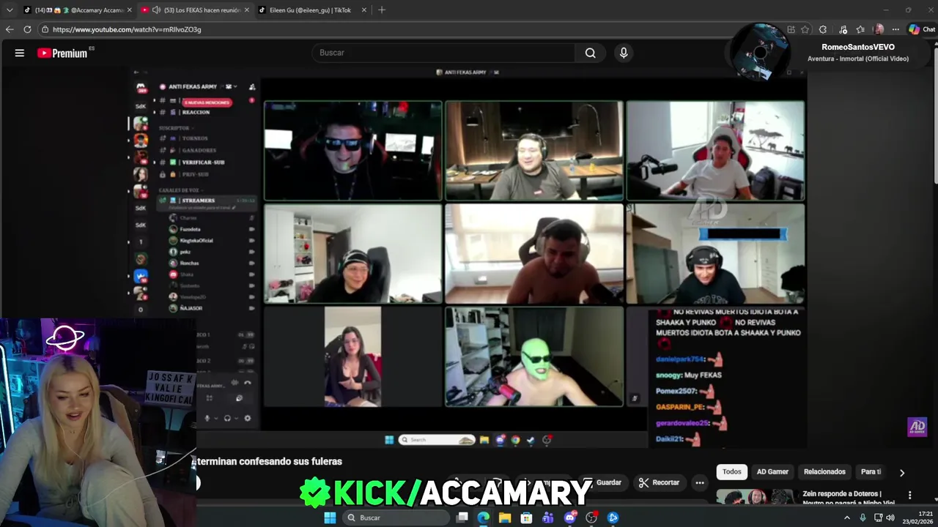Click the microphone icon in the system tray

point(863,517)
